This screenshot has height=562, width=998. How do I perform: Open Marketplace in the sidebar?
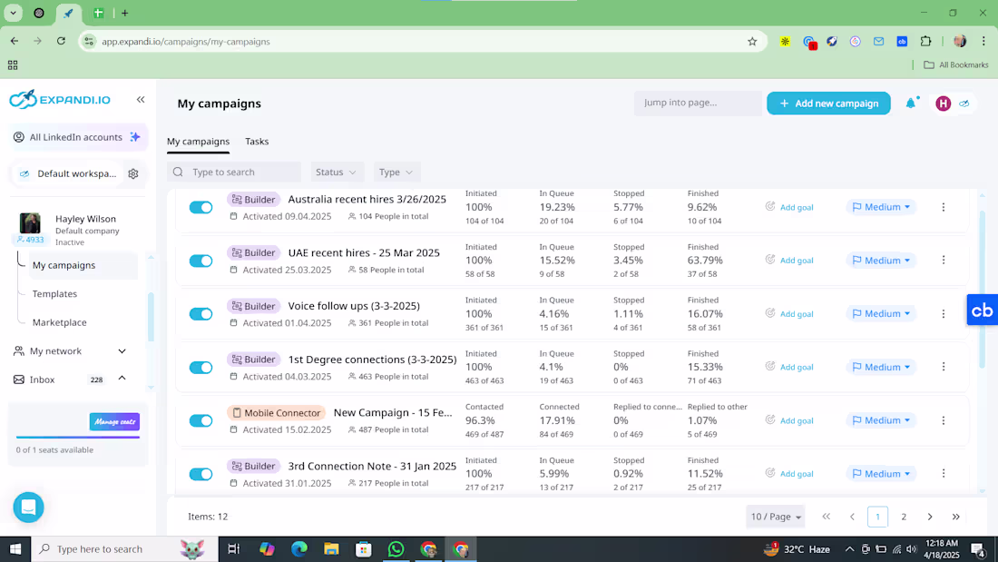point(59,322)
